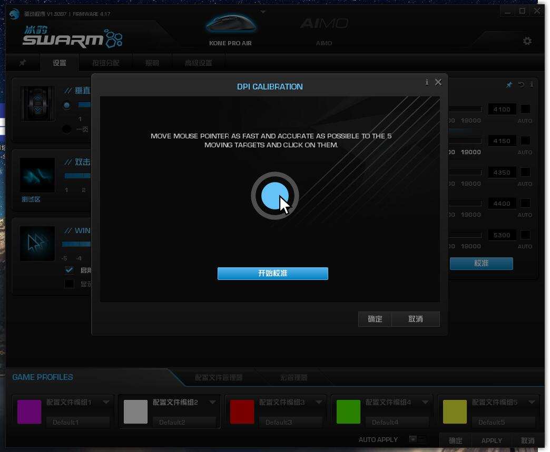
Task: Click the bottom bar 取消 button
Action: 527,440
